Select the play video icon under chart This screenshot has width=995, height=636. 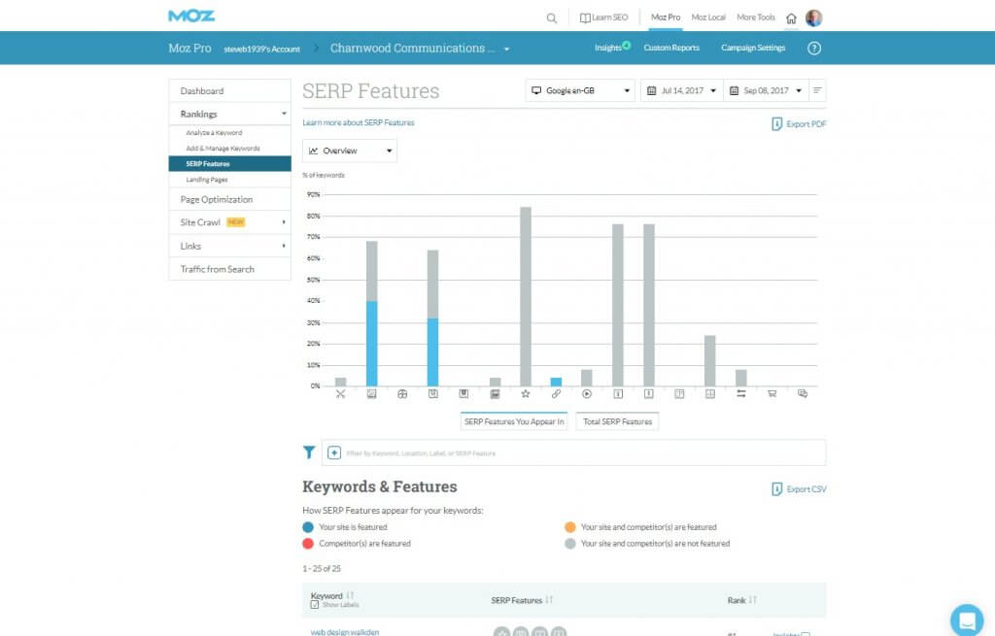click(x=587, y=394)
